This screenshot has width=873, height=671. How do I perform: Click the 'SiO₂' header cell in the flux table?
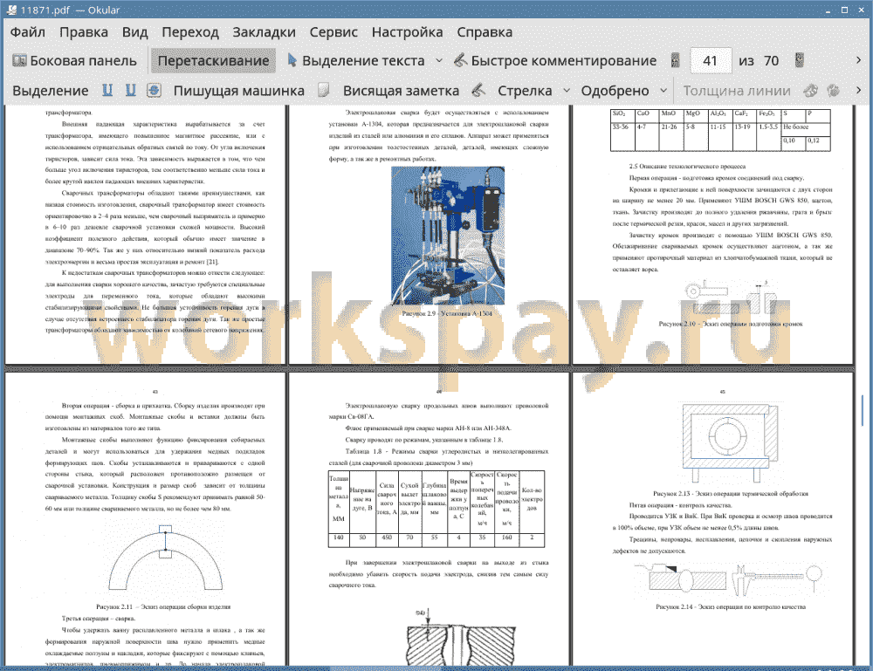pos(622,116)
